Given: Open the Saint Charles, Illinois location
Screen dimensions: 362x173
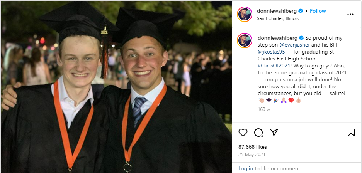Looking at the screenshot, I should (277, 18).
